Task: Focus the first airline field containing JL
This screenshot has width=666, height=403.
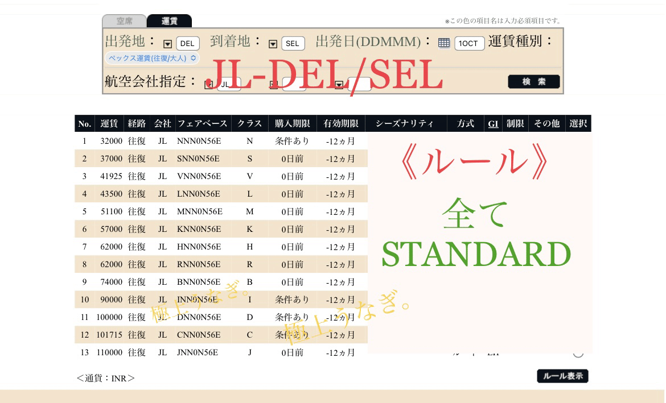Action: 229,84
